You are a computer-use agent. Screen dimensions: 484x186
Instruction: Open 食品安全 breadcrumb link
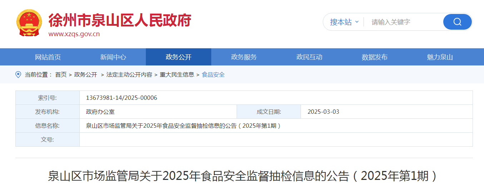pos(213,74)
